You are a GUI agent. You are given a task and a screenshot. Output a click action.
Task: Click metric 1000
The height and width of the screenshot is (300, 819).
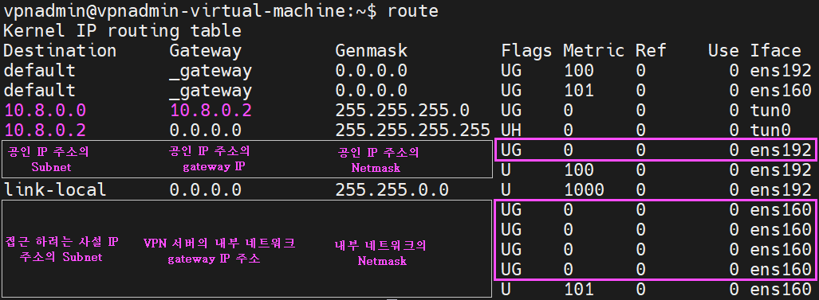584,189
